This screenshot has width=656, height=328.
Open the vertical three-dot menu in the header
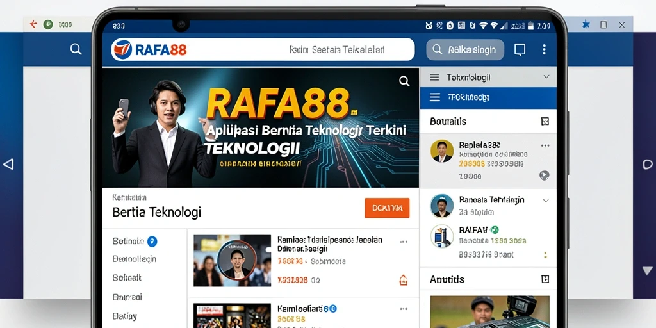pyautogui.click(x=544, y=50)
